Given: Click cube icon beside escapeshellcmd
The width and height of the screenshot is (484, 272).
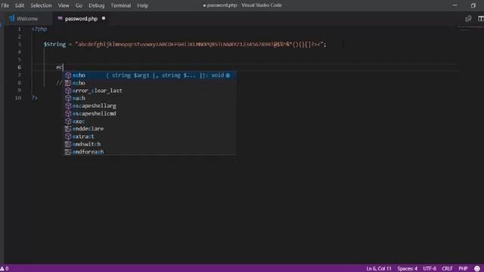Looking at the screenshot, I should point(68,113).
